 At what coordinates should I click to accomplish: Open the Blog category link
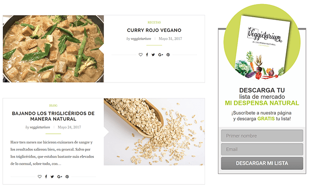[53, 105]
